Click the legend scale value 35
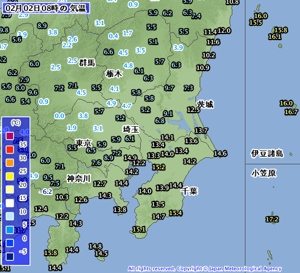This screenshot has height=273, width=300. (23, 144)
